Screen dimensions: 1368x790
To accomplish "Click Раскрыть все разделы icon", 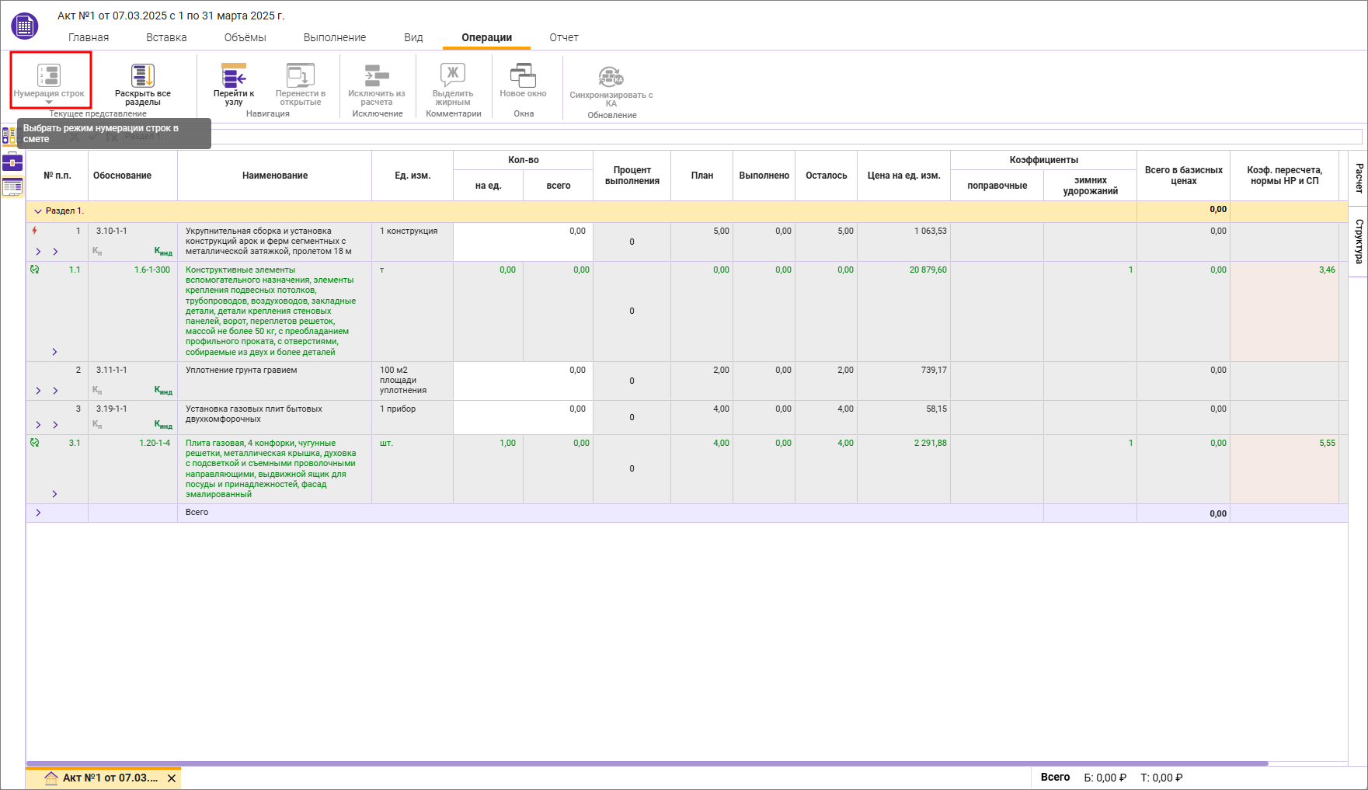I will [143, 76].
